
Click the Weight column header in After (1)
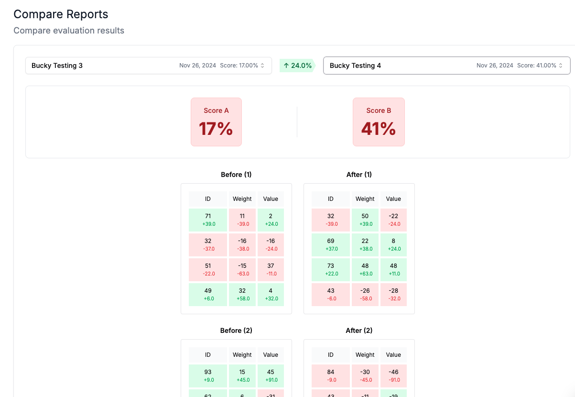click(x=365, y=198)
